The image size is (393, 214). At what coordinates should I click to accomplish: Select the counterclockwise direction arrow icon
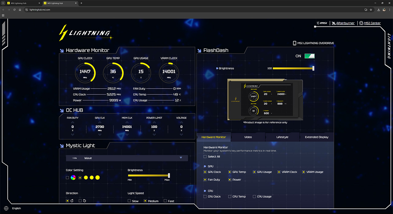84,201
